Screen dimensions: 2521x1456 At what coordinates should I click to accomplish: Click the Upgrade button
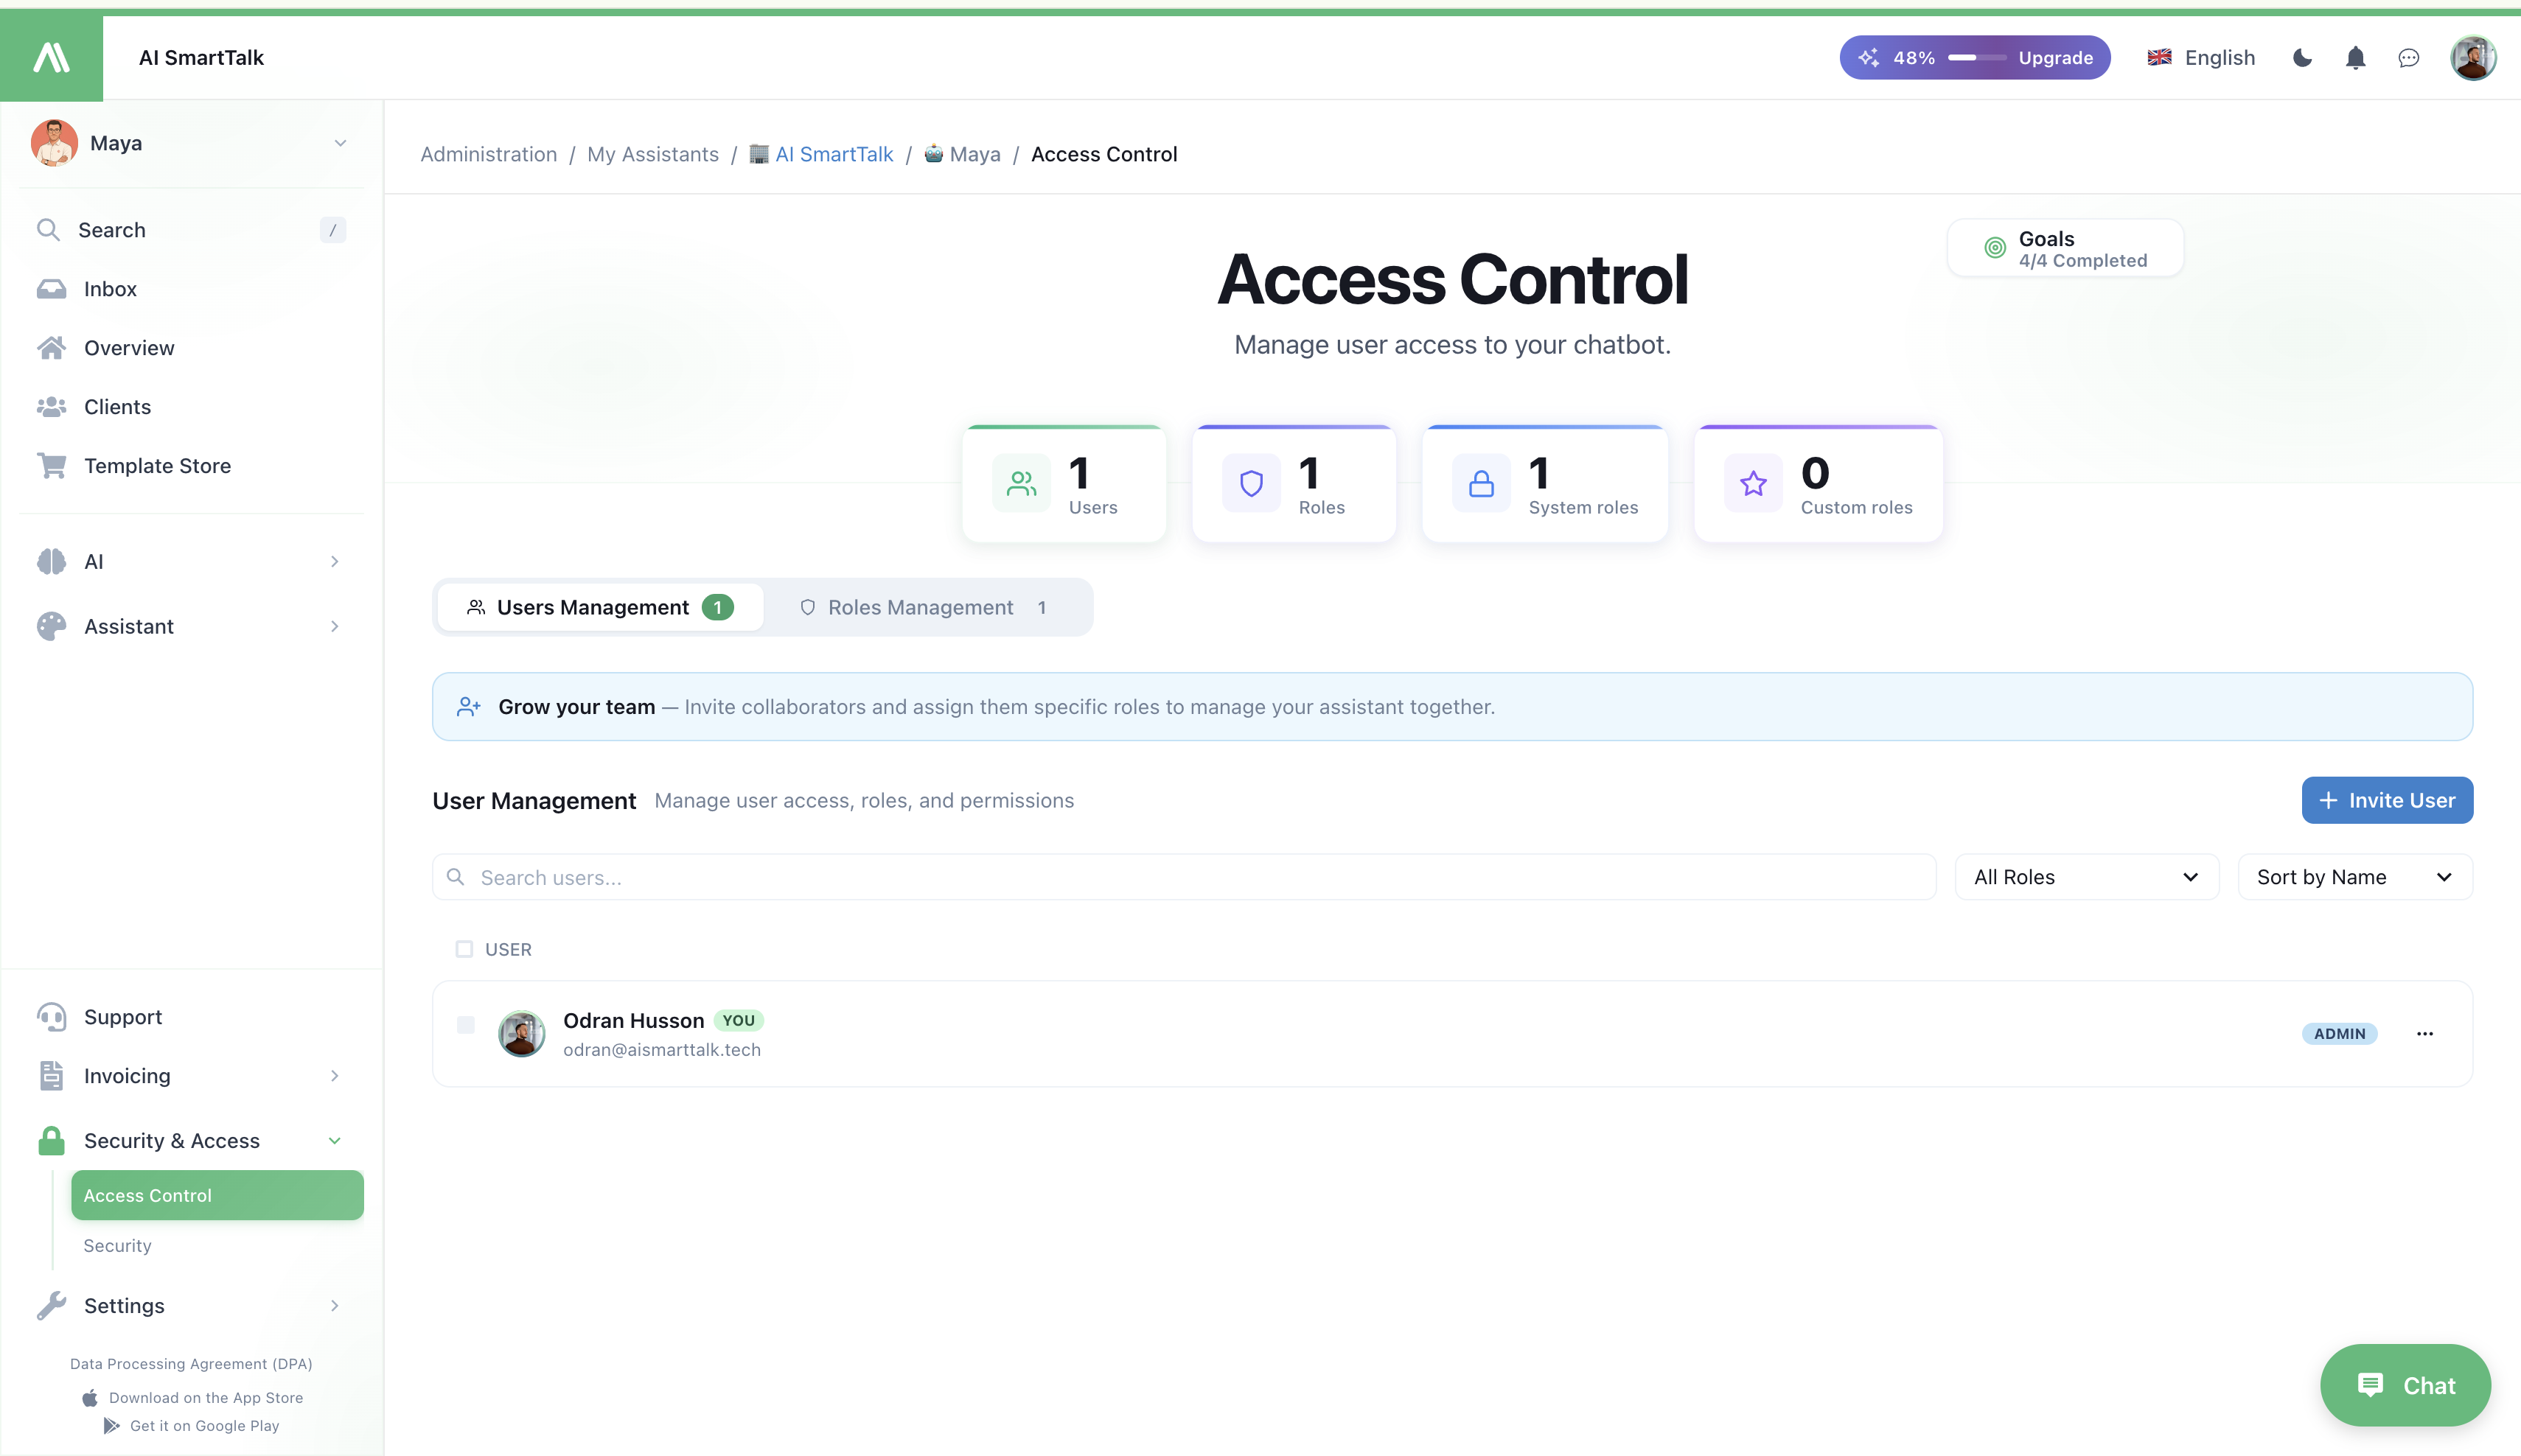pyautogui.click(x=2055, y=58)
